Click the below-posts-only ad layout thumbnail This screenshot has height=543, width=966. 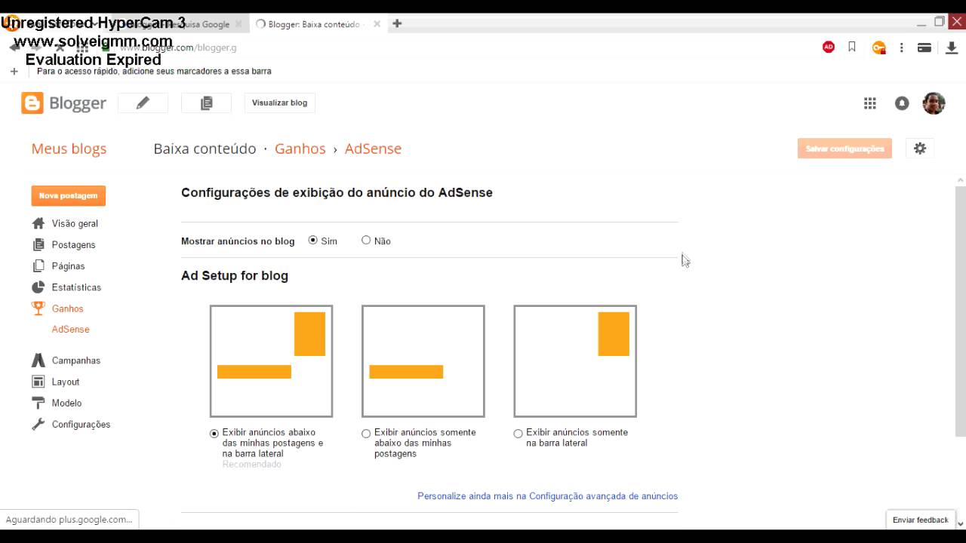[x=423, y=361]
